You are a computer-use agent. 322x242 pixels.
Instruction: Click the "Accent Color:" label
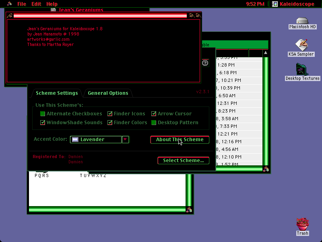[x=50, y=139]
